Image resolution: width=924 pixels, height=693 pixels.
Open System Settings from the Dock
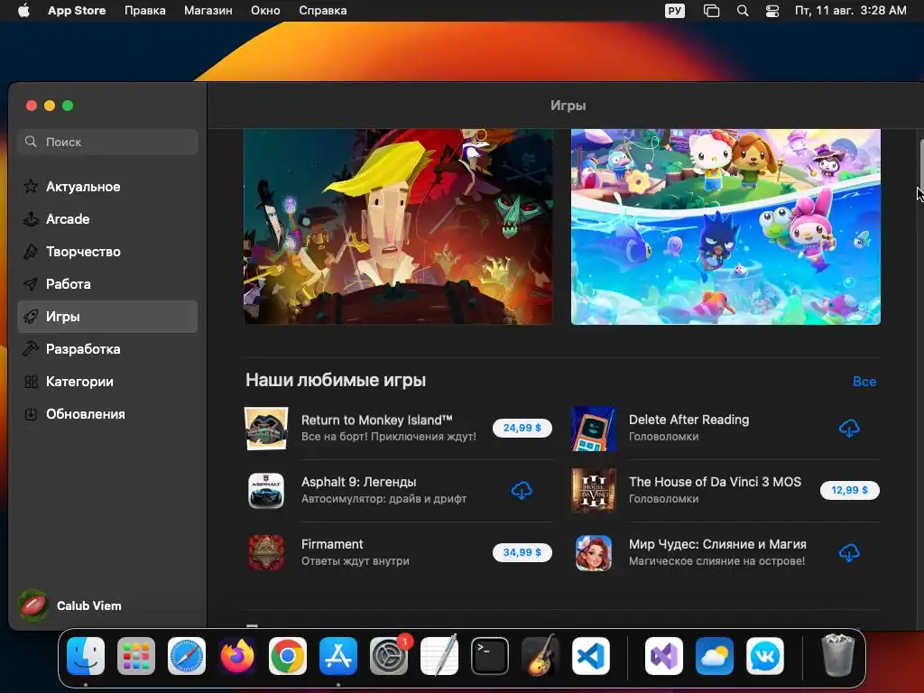coord(389,656)
